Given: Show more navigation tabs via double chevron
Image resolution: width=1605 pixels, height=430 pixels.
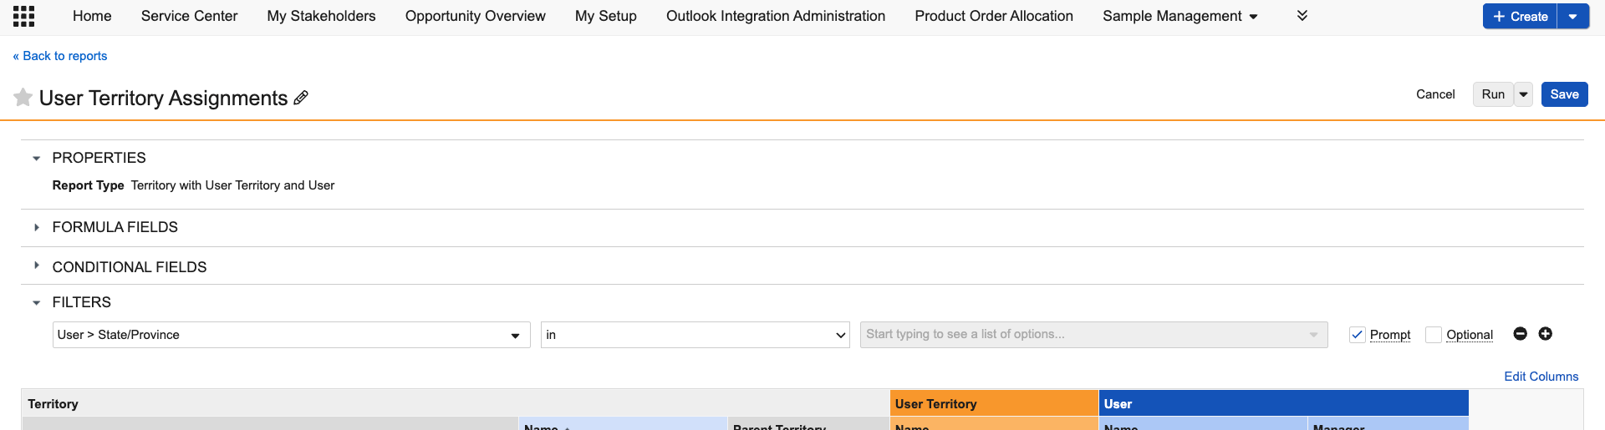Looking at the screenshot, I should [1302, 16].
